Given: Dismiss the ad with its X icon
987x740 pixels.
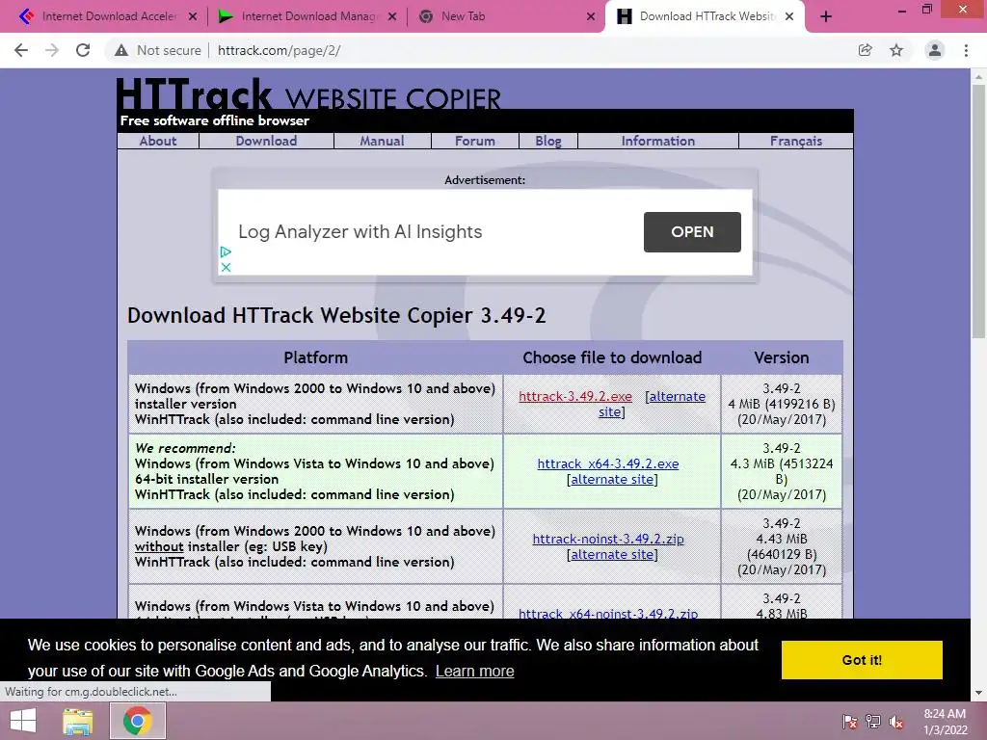Looking at the screenshot, I should [x=226, y=267].
